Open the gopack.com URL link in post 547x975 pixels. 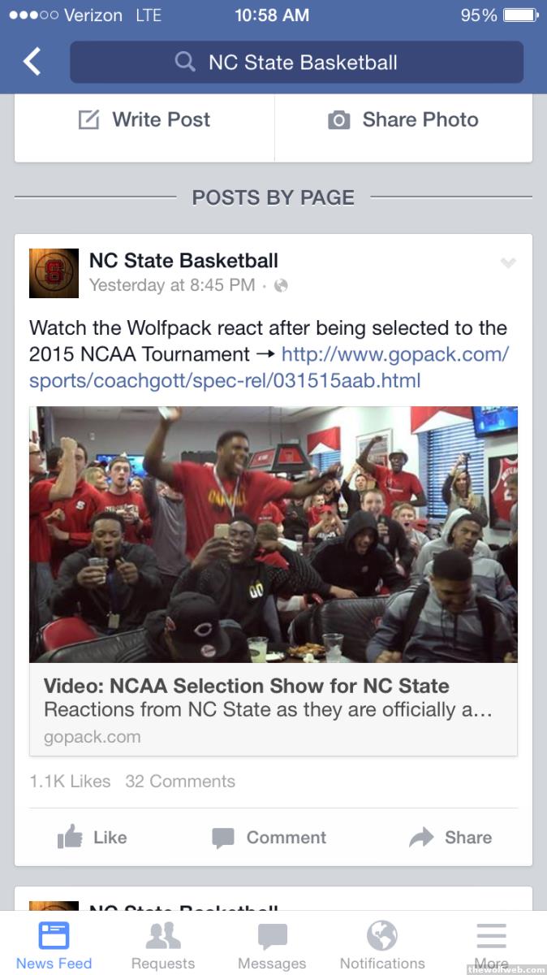[269, 367]
